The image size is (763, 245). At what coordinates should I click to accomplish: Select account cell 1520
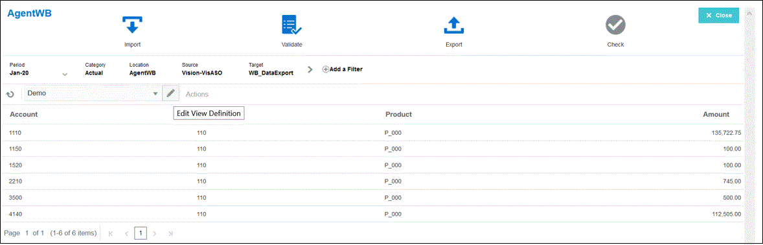(x=15, y=165)
